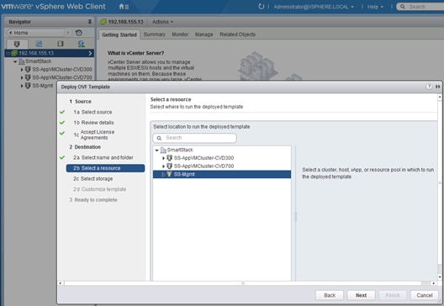Screen dimensions: 444x306
Task: Open the Help dropdown
Action: pyautogui.click(x=375, y=7)
